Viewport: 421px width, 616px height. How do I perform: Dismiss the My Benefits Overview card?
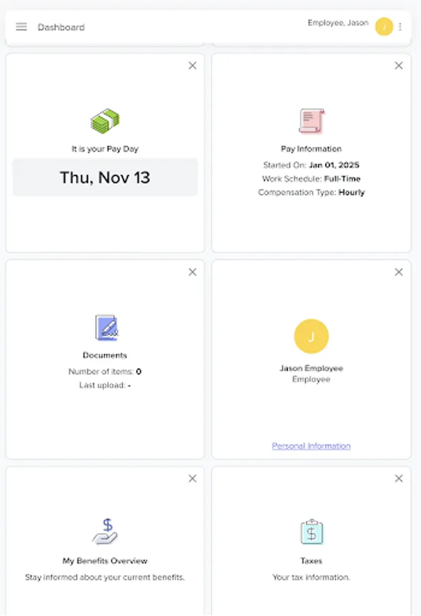click(x=192, y=478)
